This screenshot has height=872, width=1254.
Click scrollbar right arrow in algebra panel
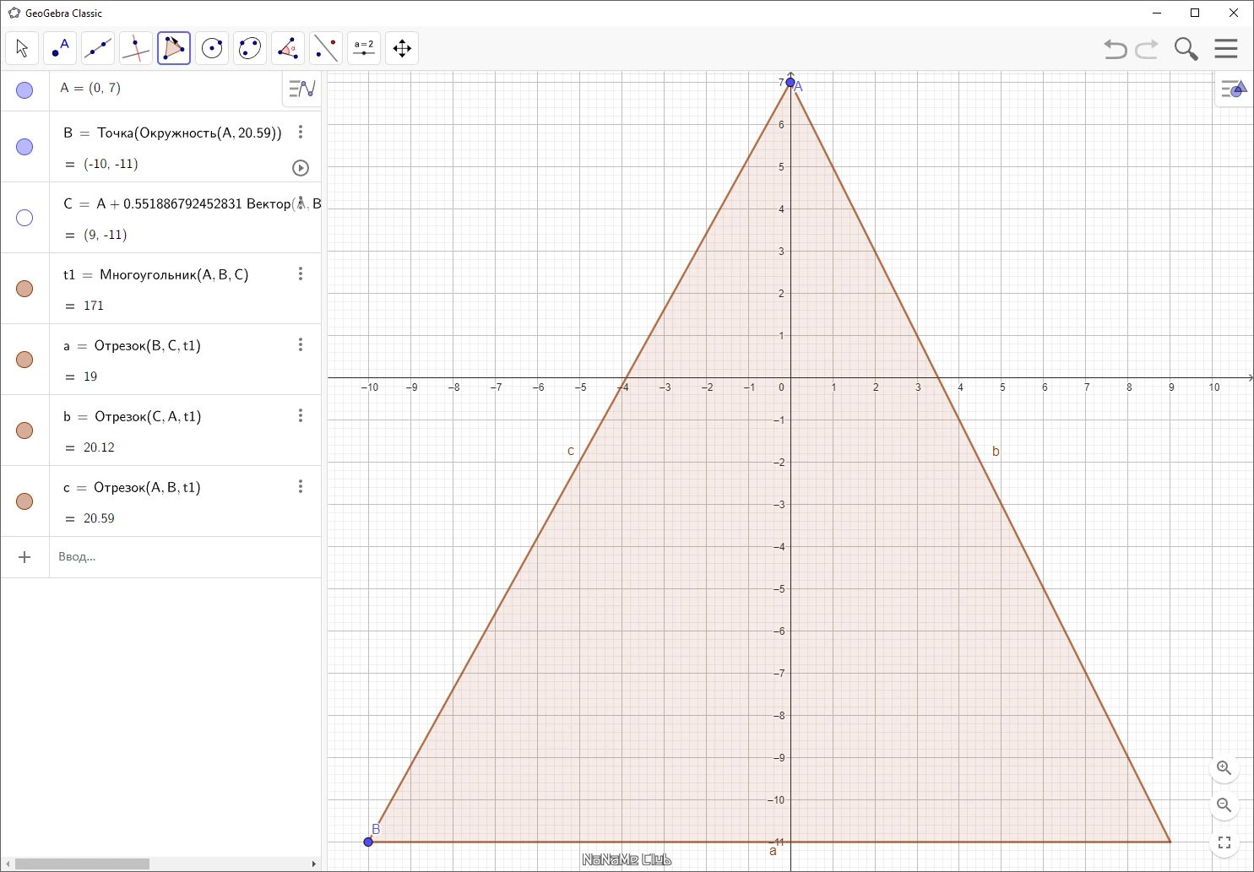click(x=314, y=864)
